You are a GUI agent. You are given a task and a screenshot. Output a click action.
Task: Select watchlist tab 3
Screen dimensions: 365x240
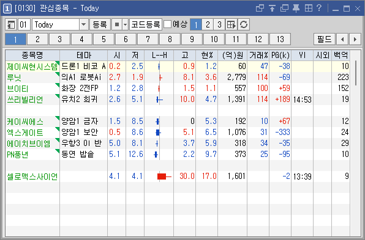coord(59,39)
